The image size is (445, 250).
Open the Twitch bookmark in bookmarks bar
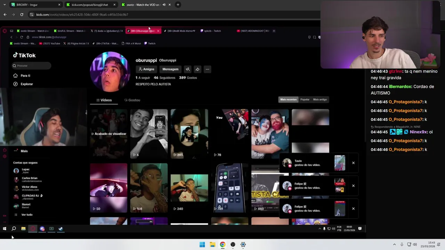[x=150, y=43]
